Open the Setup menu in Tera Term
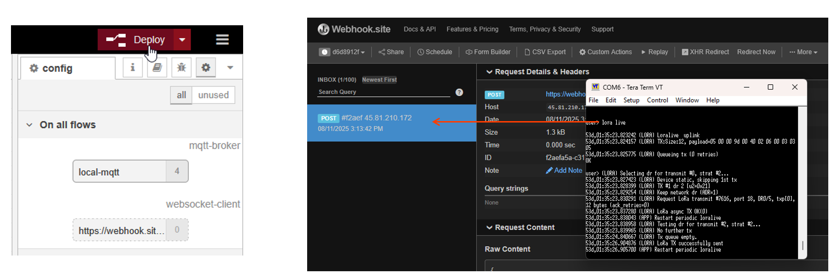The height and width of the screenshot is (276, 834). 631,100
